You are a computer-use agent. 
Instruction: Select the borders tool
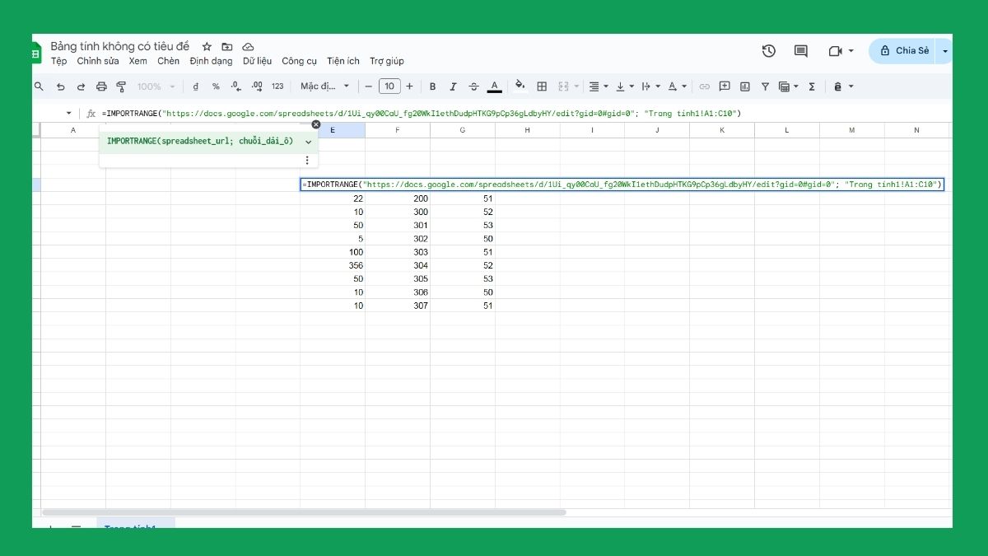tap(542, 86)
